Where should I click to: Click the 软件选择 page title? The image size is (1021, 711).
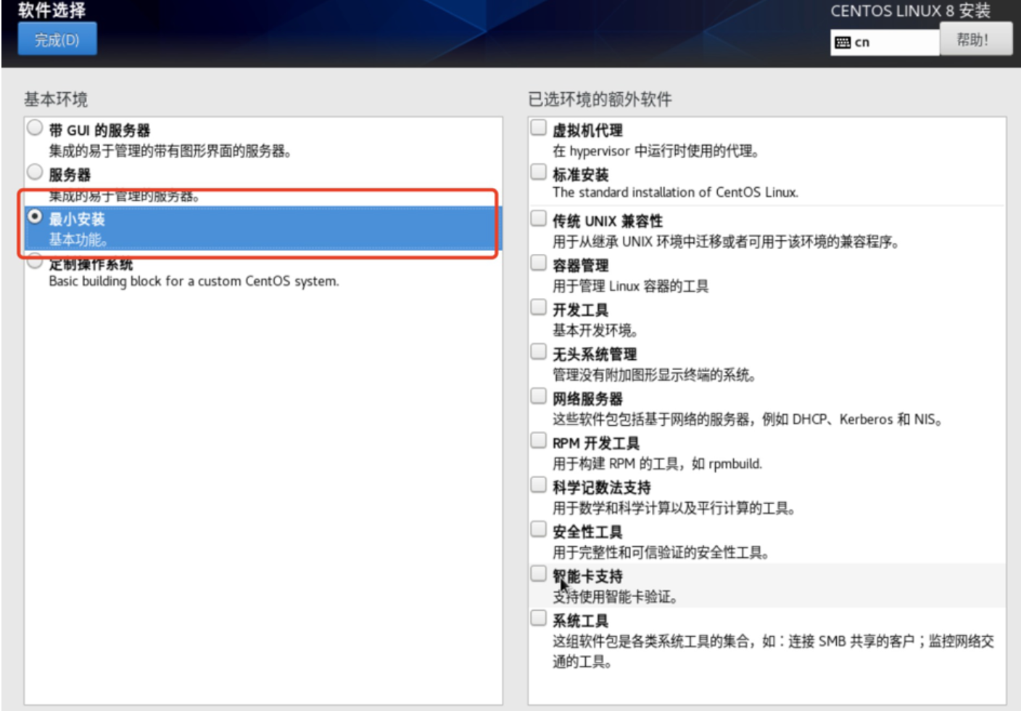pos(52,10)
